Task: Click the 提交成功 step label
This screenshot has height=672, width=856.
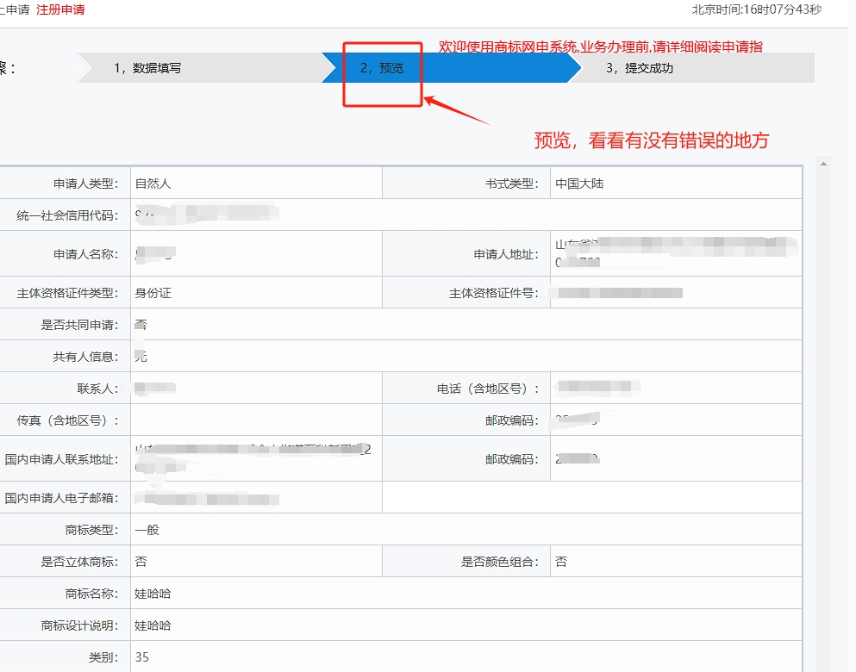Action: point(639,68)
